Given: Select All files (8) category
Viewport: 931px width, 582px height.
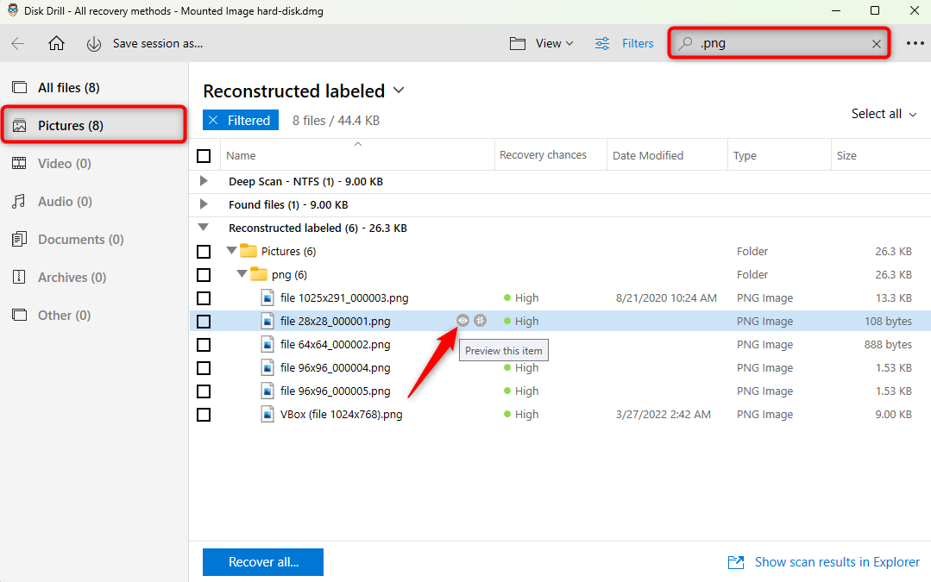Looking at the screenshot, I should point(94,88).
